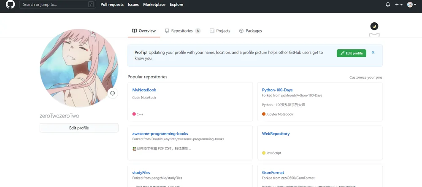Click the zeroTwozeroTwo username text

59,116
